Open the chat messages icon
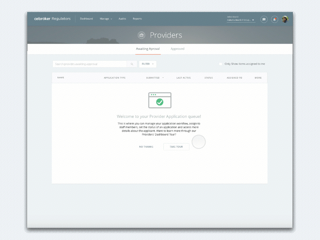Screen dimensions: 320x240 (264, 19)
